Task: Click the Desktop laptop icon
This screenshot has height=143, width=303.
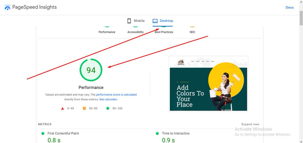Action: (155, 21)
